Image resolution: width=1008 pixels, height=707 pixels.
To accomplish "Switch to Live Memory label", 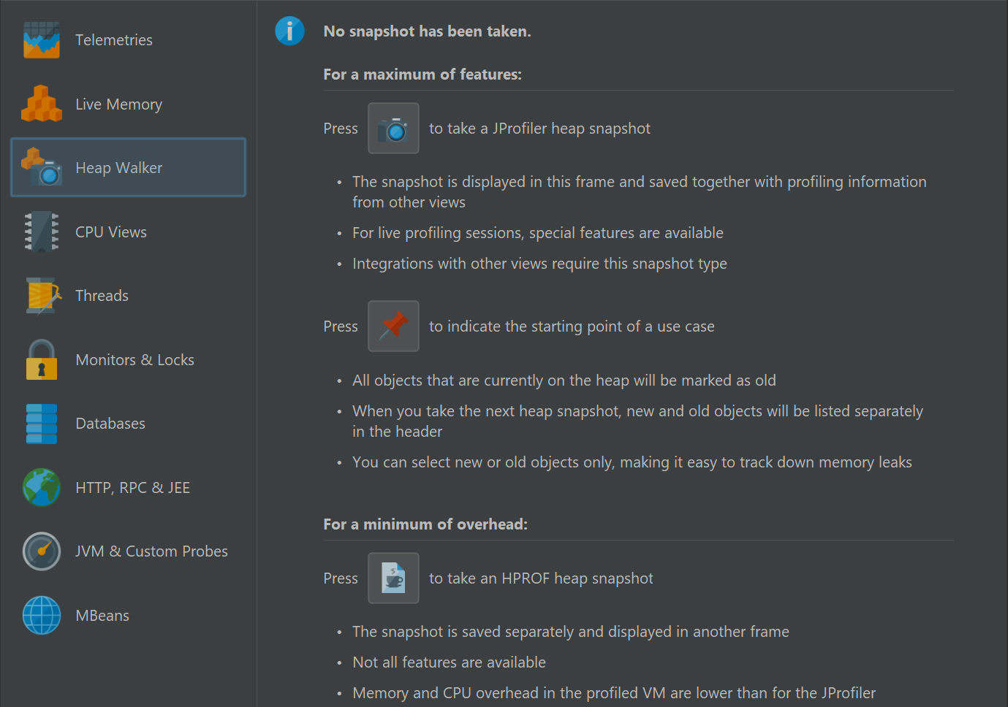I will pyautogui.click(x=119, y=104).
